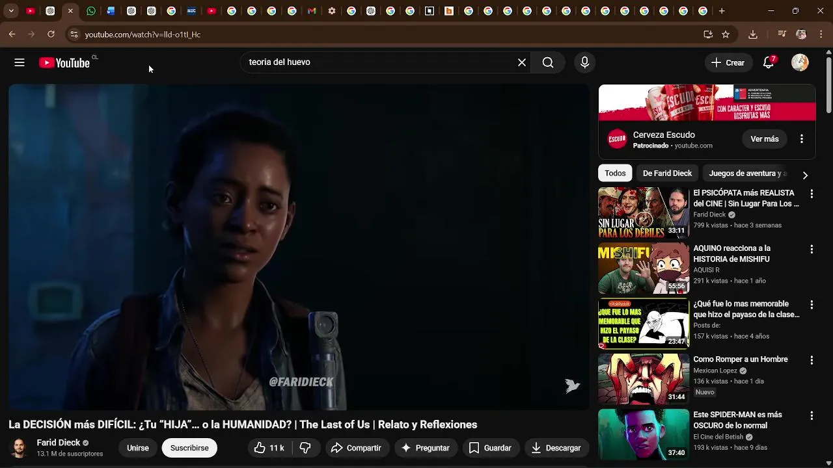Screen dimensions: 833x468
Task: Switch to the WhatsApp tab
Action: (x=91, y=11)
